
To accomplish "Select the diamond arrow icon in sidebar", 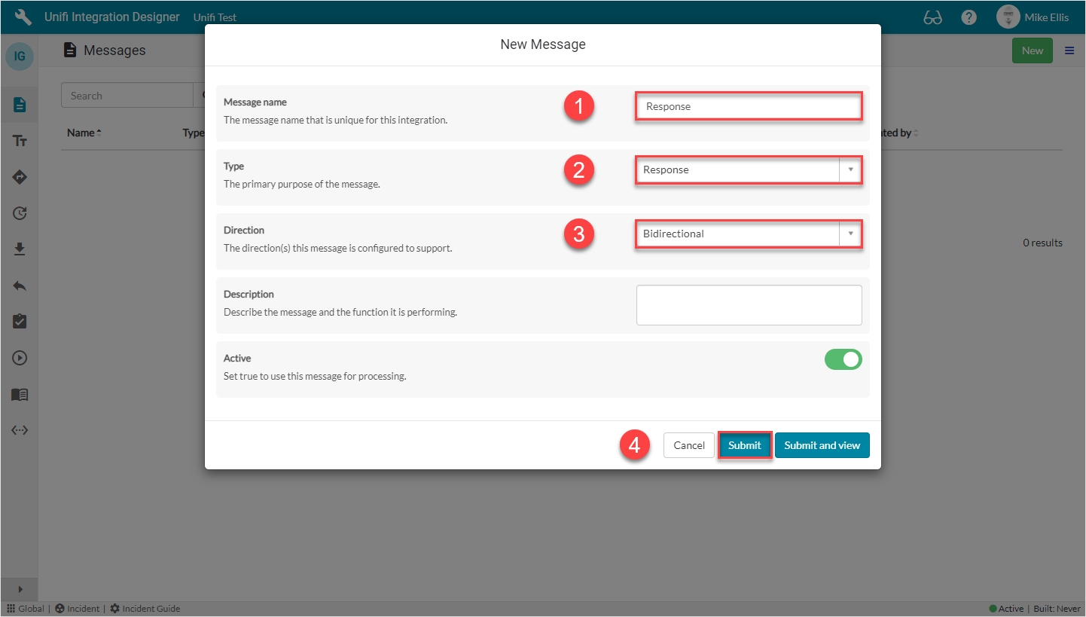I will (x=20, y=177).
